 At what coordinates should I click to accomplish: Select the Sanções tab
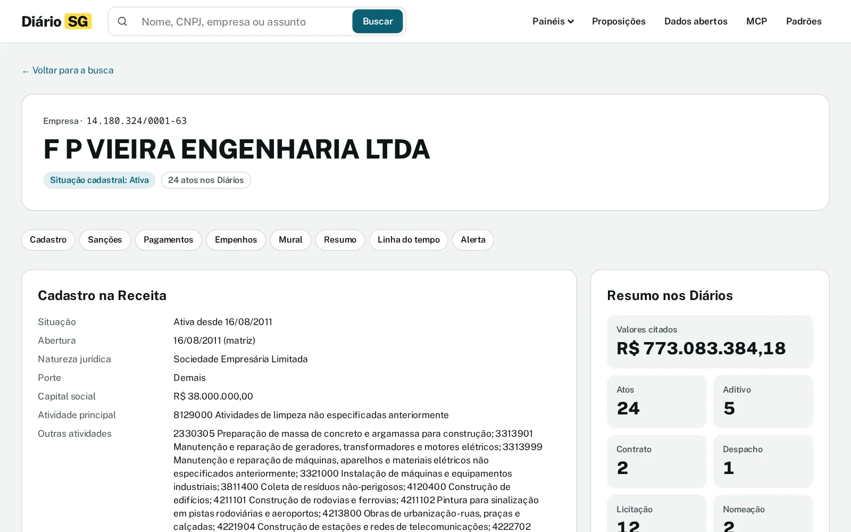point(105,240)
